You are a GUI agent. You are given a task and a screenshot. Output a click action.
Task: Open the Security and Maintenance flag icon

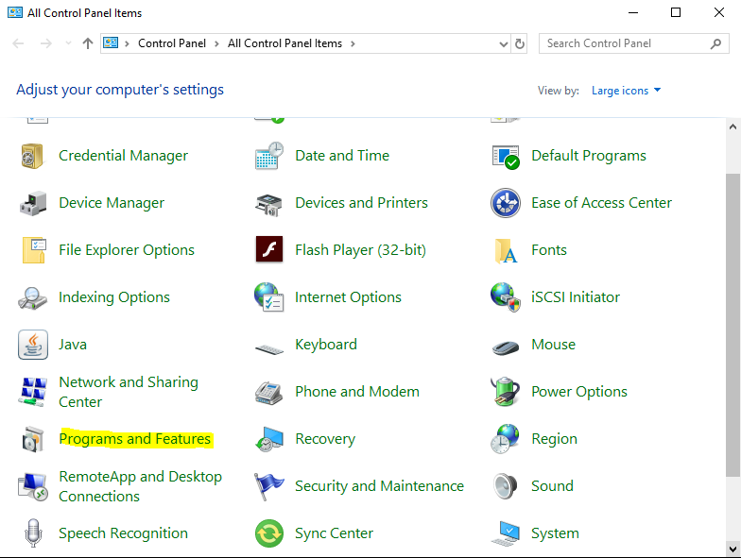coord(268,487)
